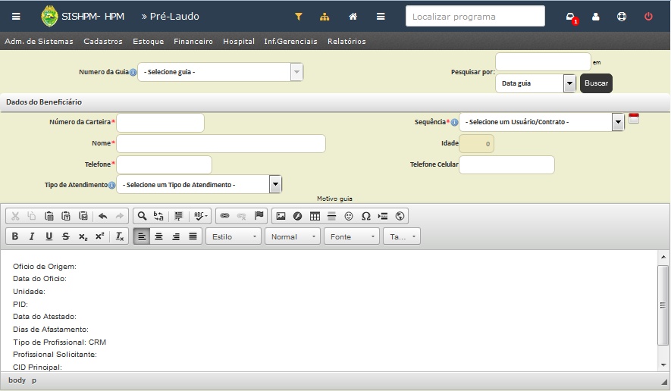This screenshot has height=391, width=671.
Task: Toggle bold formatting
Action: (15, 236)
